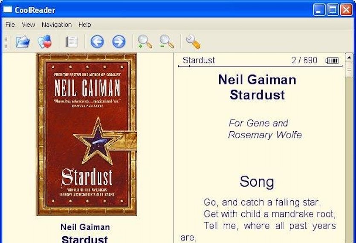Image resolution: width=356 pixels, height=243 pixels.
Task: Zoom in with the plus magnifier
Action: click(x=145, y=41)
